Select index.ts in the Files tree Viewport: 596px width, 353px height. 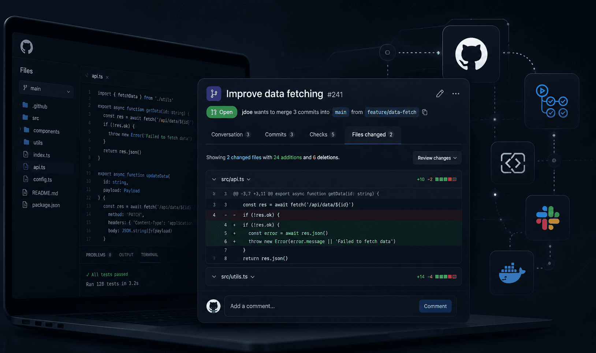pyautogui.click(x=37, y=155)
